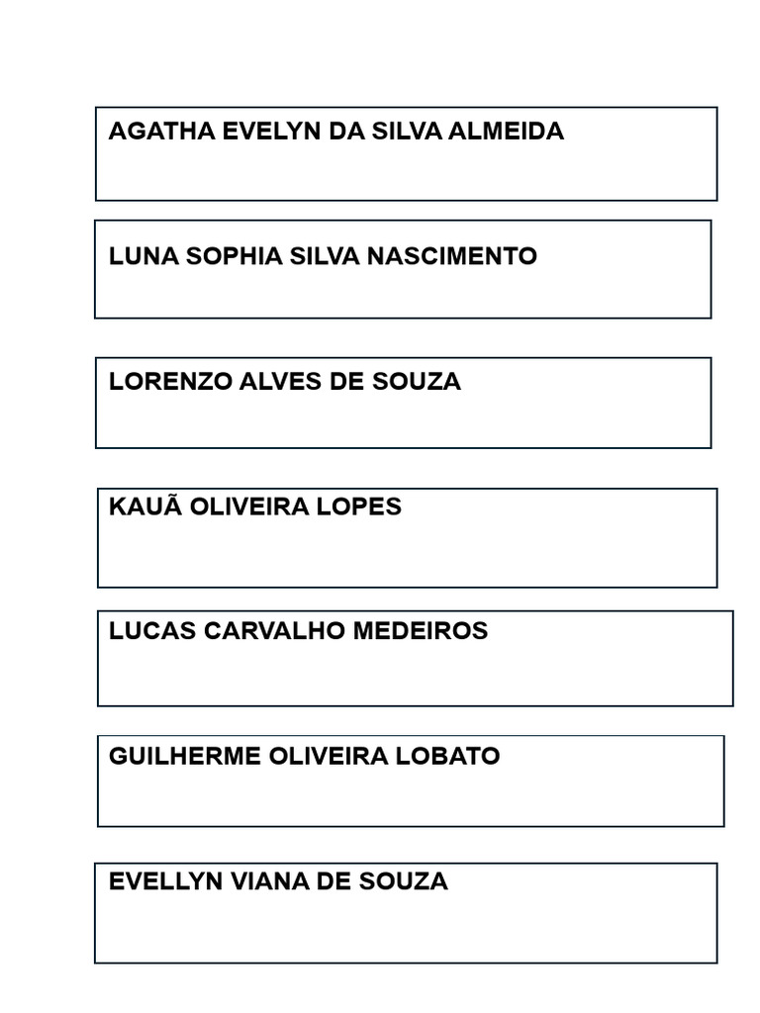Click OLIVEIRA in the GUILHERME name box
Image resolution: width=760 pixels, height=1013 pixels.
329,757
